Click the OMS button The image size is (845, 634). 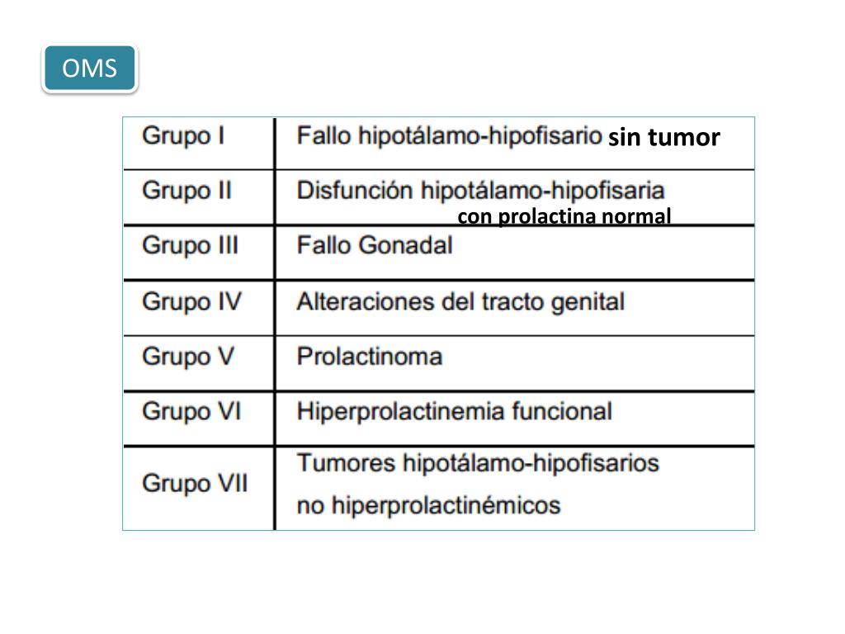90,69
